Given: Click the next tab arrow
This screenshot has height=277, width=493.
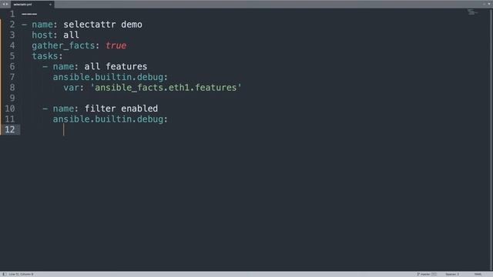Looking at the screenshot, I should click(7, 4).
